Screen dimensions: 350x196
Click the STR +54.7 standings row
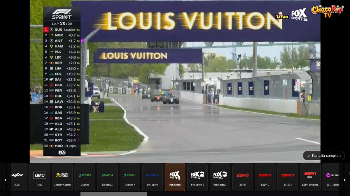click(62, 135)
